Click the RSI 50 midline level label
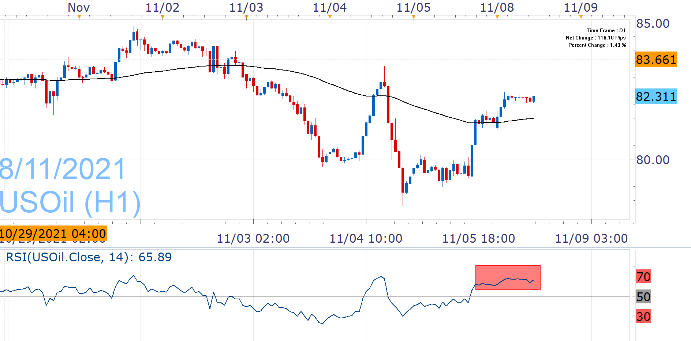The width and height of the screenshot is (691, 341). point(643,297)
